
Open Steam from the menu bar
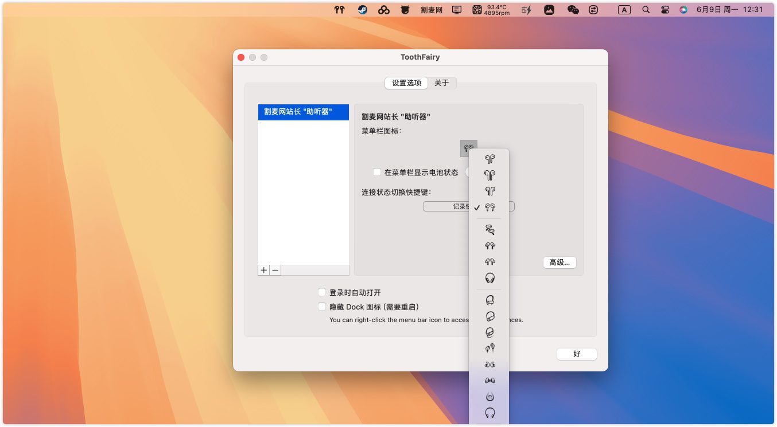click(362, 10)
